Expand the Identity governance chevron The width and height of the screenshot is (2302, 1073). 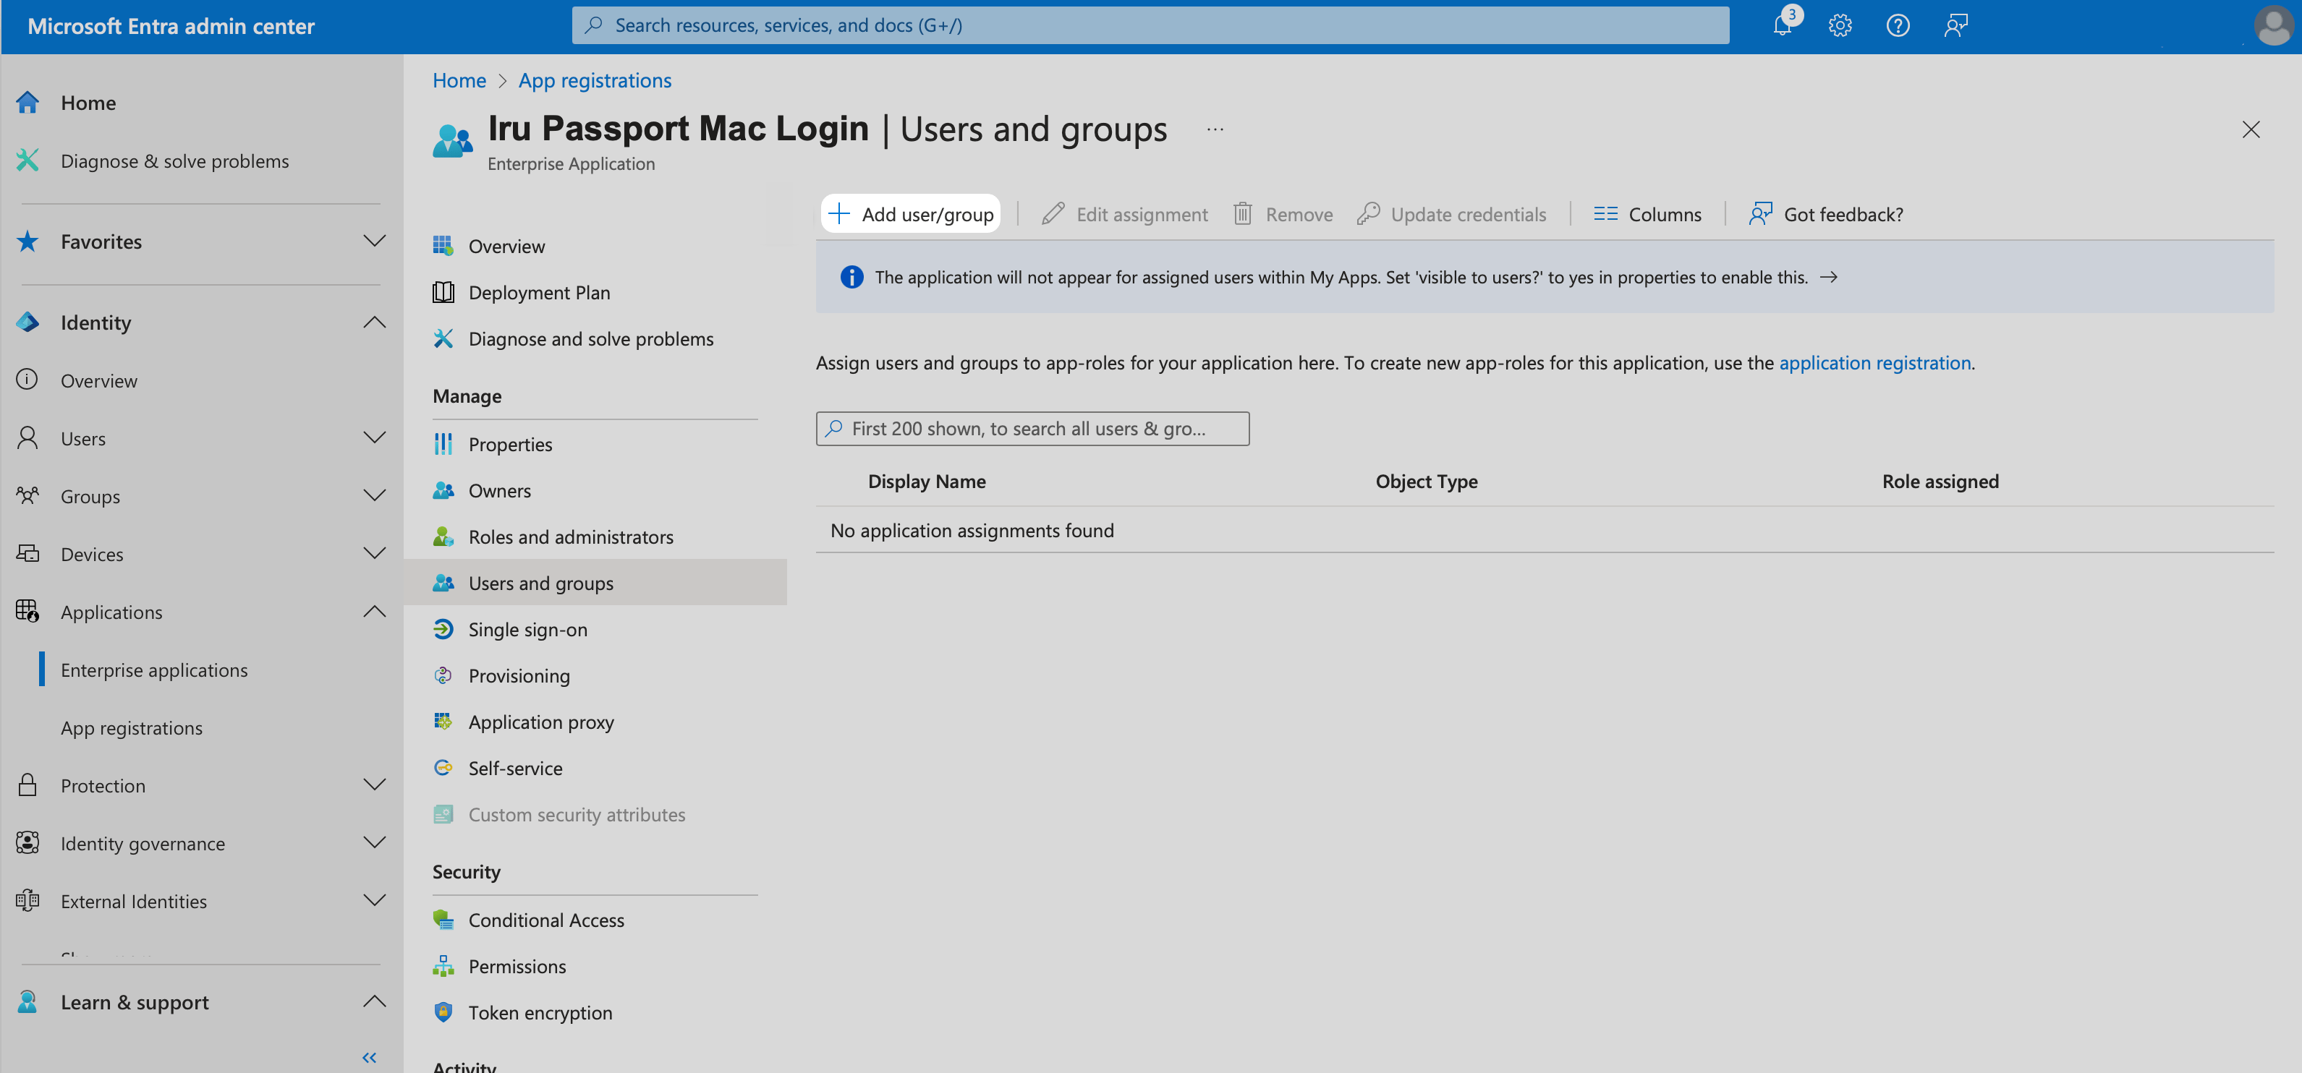tap(375, 843)
